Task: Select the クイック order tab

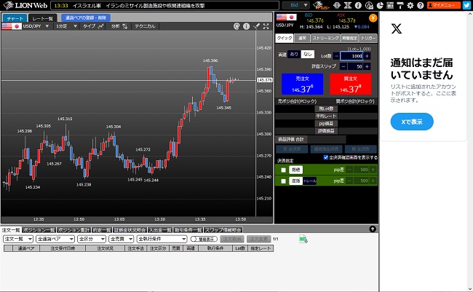Action: click(x=285, y=38)
